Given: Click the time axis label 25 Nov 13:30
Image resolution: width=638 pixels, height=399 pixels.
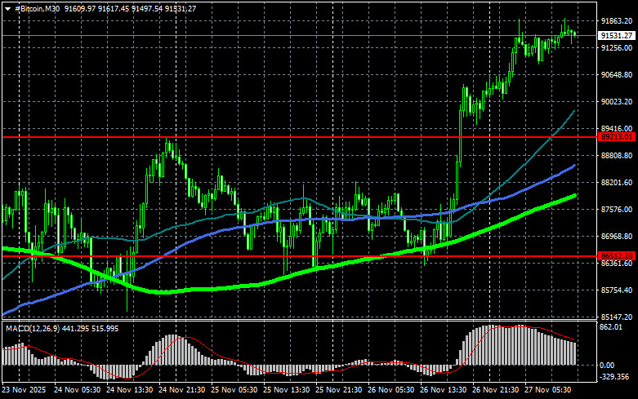Looking at the screenshot, I should [x=287, y=390].
